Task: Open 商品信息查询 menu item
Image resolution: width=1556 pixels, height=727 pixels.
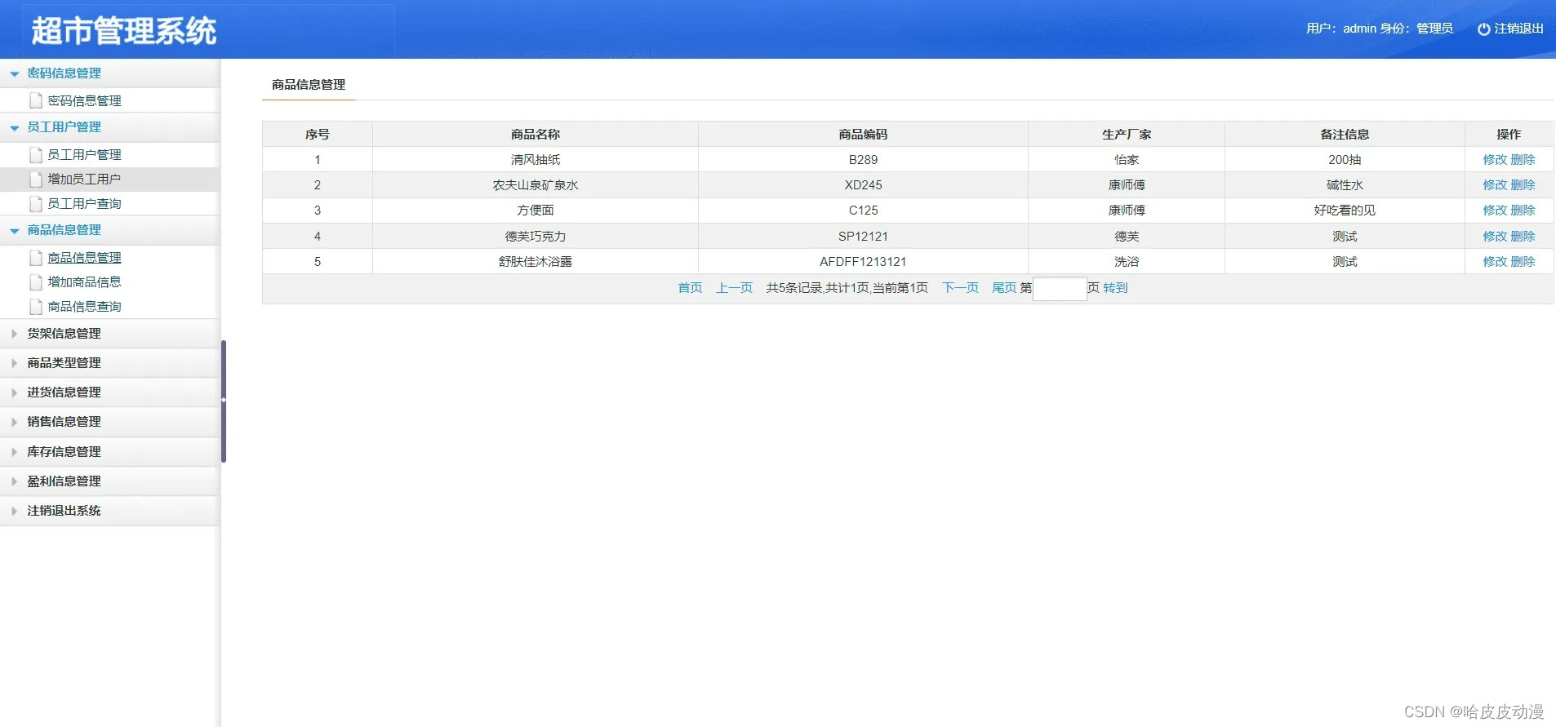Action: (84, 306)
